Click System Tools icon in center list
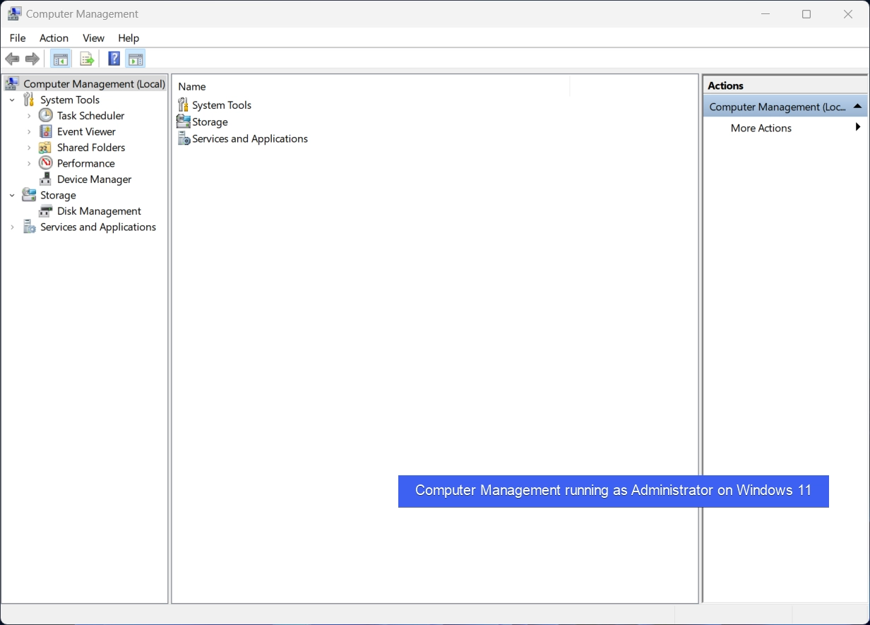The width and height of the screenshot is (870, 625). [x=184, y=105]
